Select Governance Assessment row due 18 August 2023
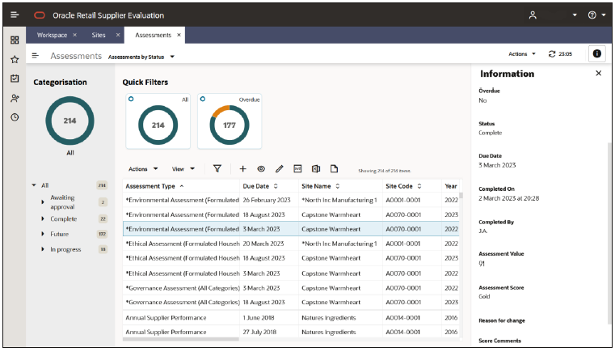Screen dimensions: 615x352 tap(291, 302)
